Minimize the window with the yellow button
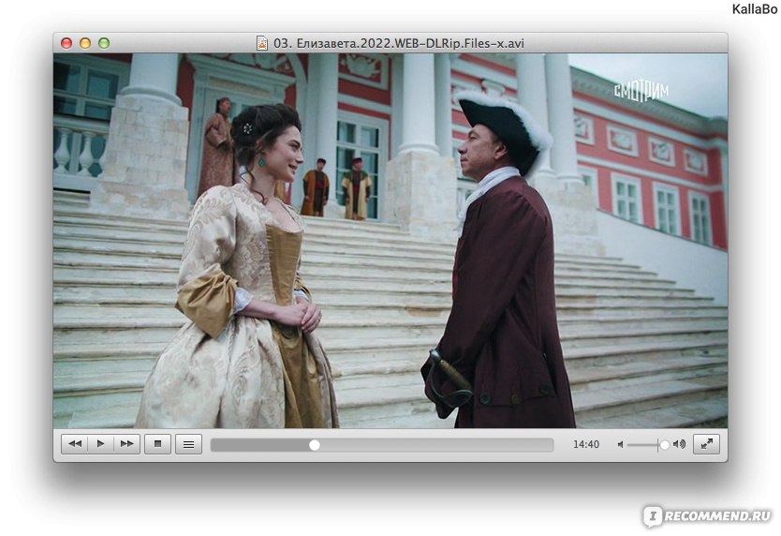The image size is (781, 536). (x=85, y=43)
